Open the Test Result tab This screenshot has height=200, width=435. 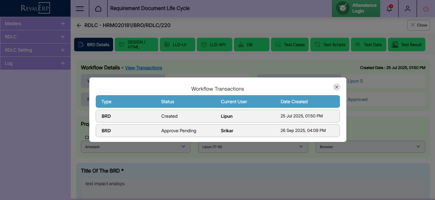(407, 45)
